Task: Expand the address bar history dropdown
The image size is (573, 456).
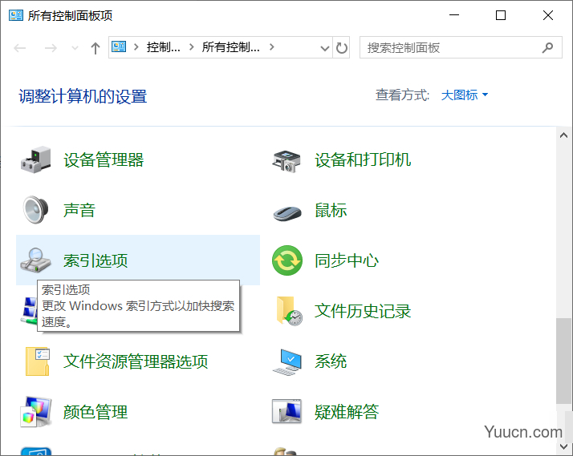Action: click(324, 48)
